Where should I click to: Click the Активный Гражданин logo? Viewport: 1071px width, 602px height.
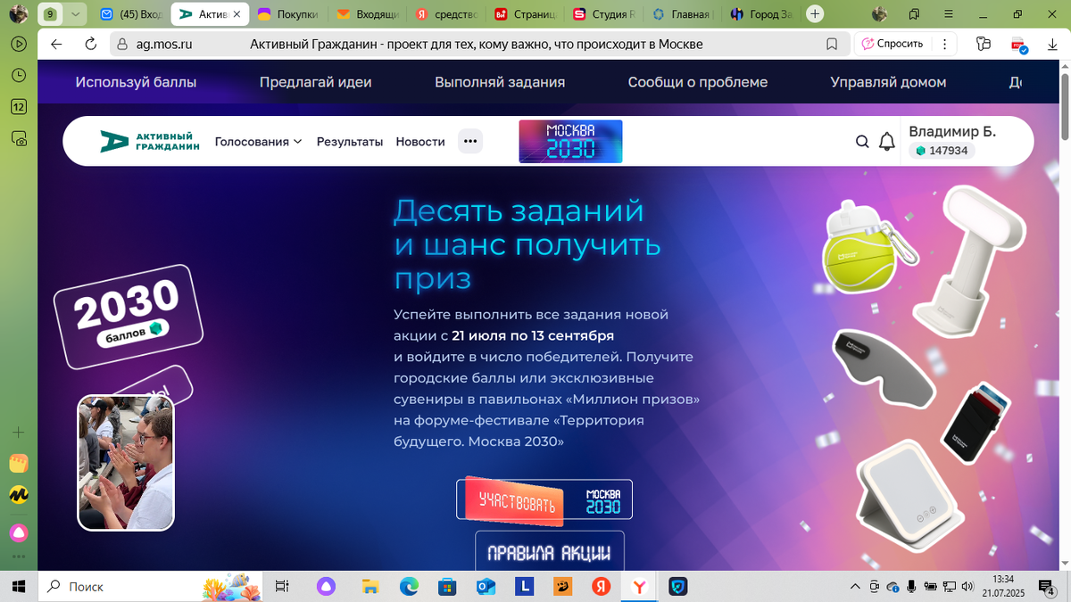coord(149,141)
